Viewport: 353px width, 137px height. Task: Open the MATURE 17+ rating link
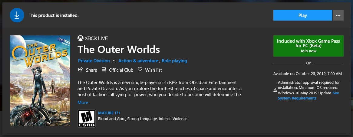click(109, 113)
